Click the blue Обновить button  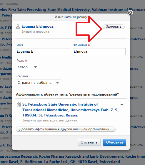[x=114, y=142]
